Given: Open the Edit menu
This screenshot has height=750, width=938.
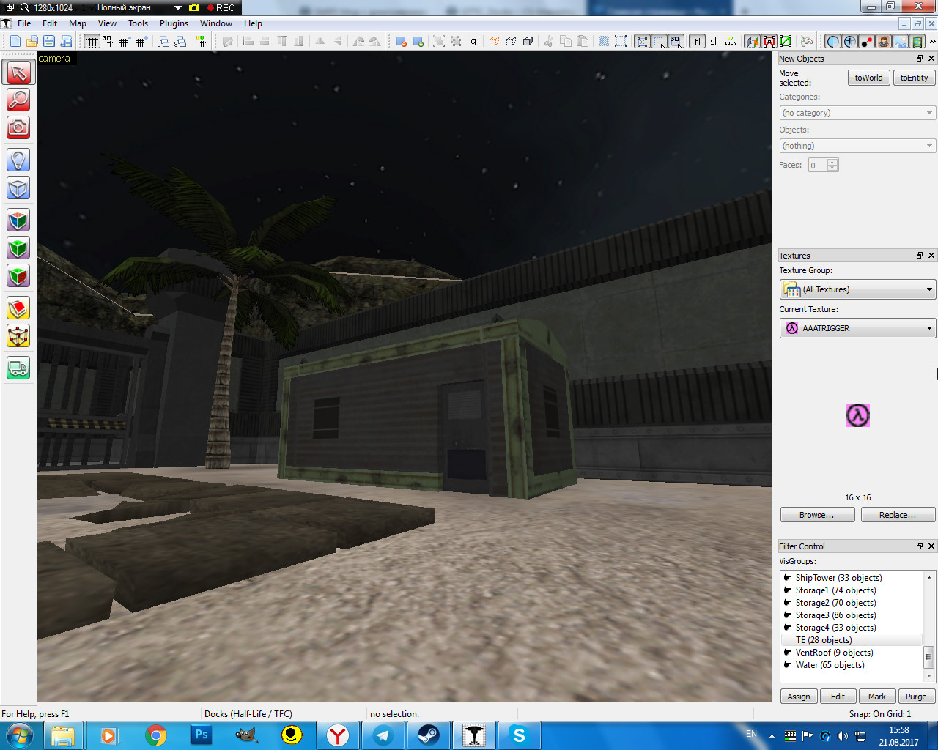Looking at the screenshot, I should [50, 23].
